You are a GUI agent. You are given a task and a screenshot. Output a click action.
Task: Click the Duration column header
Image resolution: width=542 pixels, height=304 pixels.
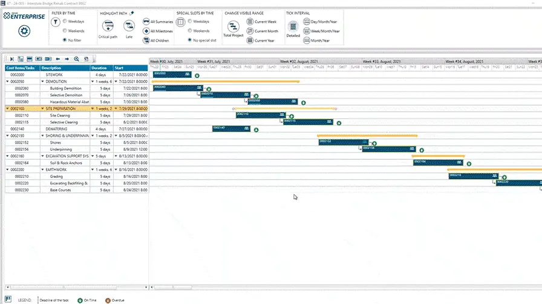(100, 68)
